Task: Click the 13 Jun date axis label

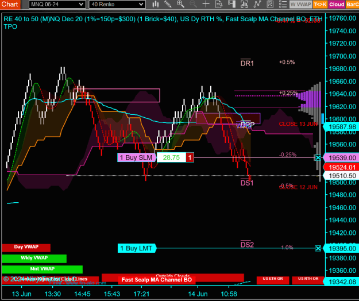Action: (x=21, y=294)
